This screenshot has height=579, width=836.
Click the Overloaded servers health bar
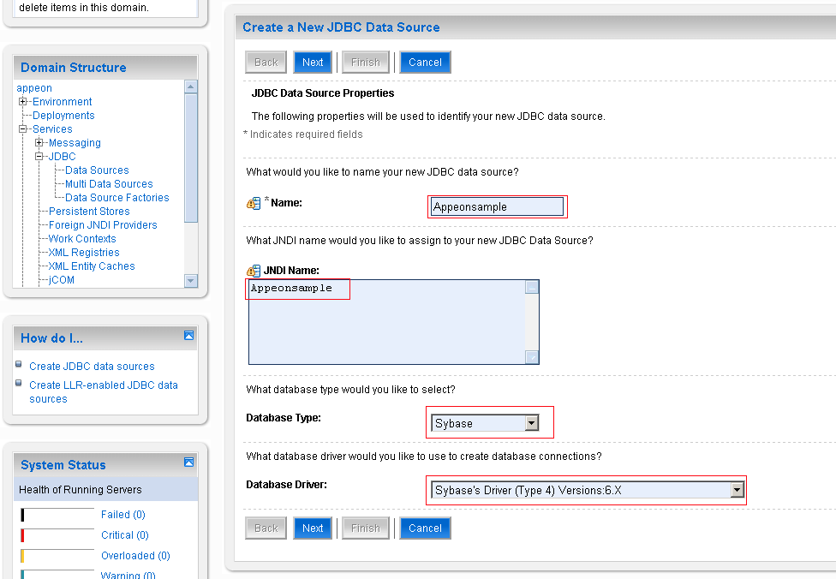pyautogui.click(x=57, y=556)
